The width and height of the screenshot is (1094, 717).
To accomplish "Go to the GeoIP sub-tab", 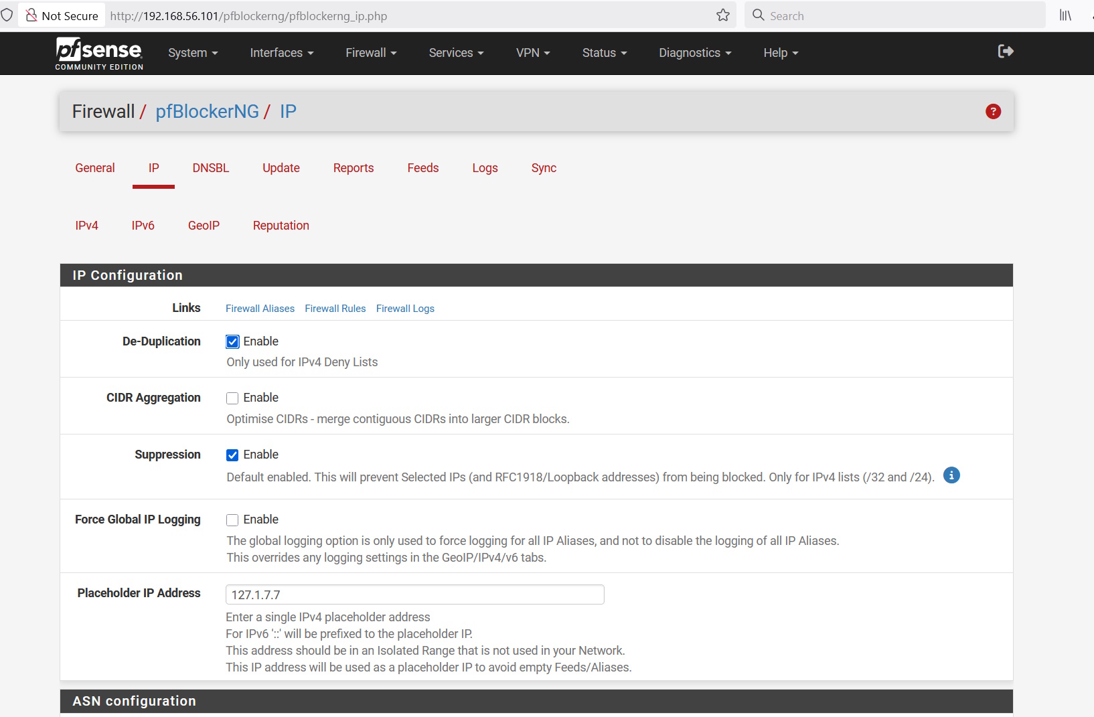I will point(204,226).
